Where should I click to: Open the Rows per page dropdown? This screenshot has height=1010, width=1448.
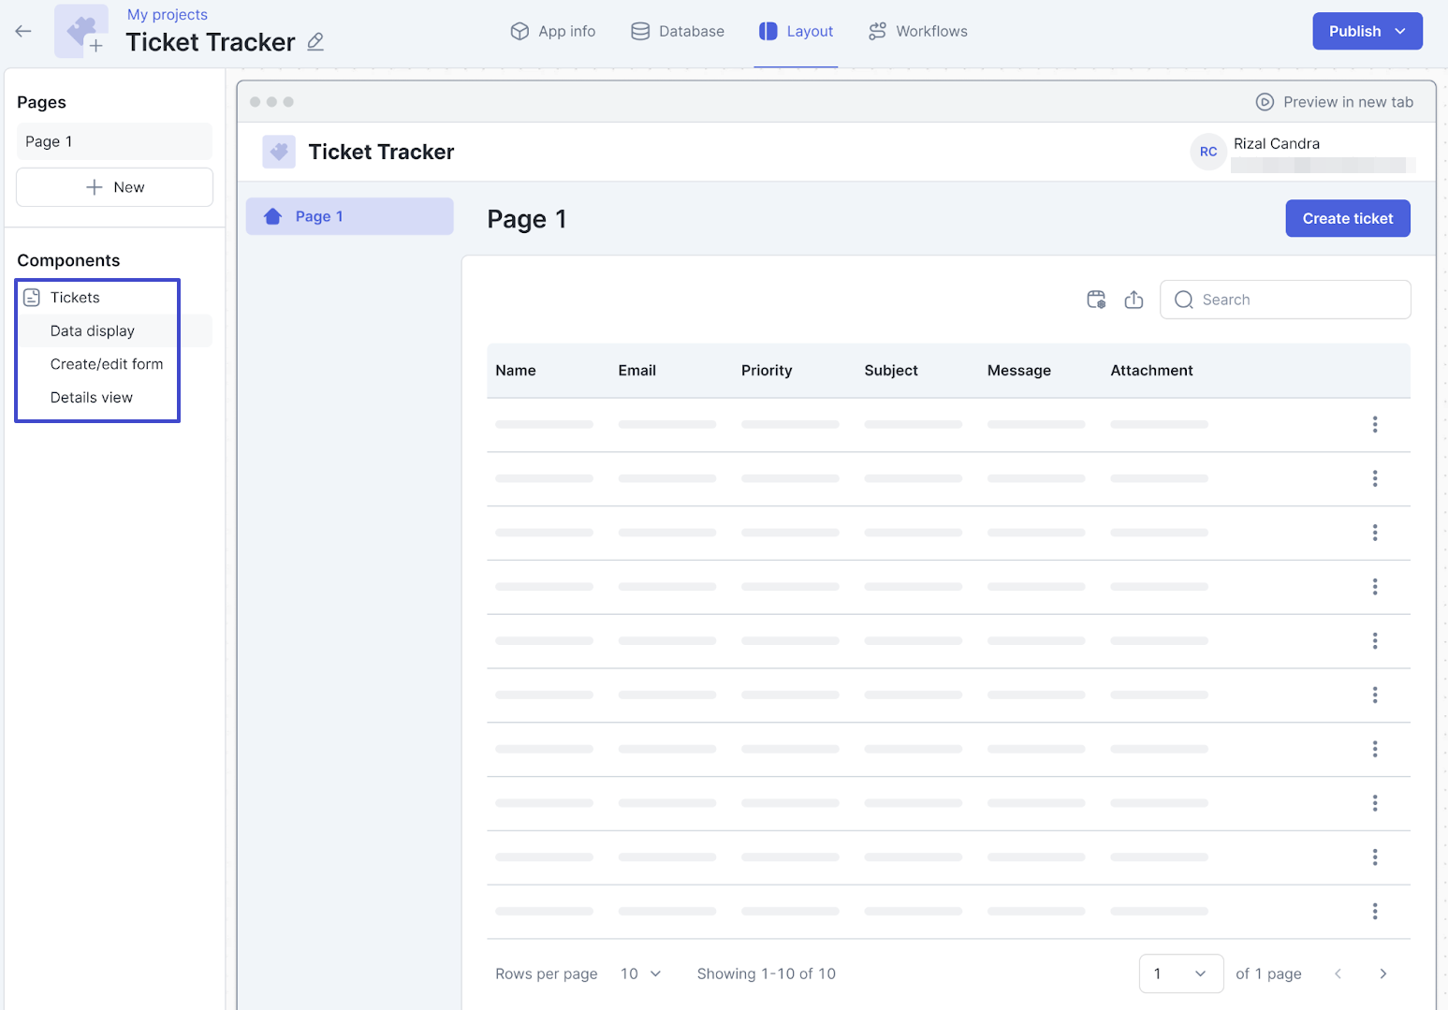[x=640, y=973]
